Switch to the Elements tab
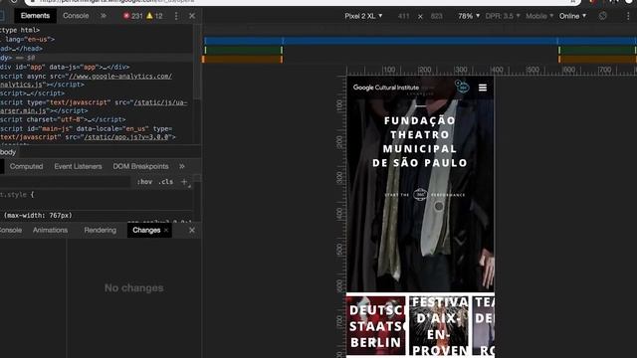637x358 pixels. 36,16
